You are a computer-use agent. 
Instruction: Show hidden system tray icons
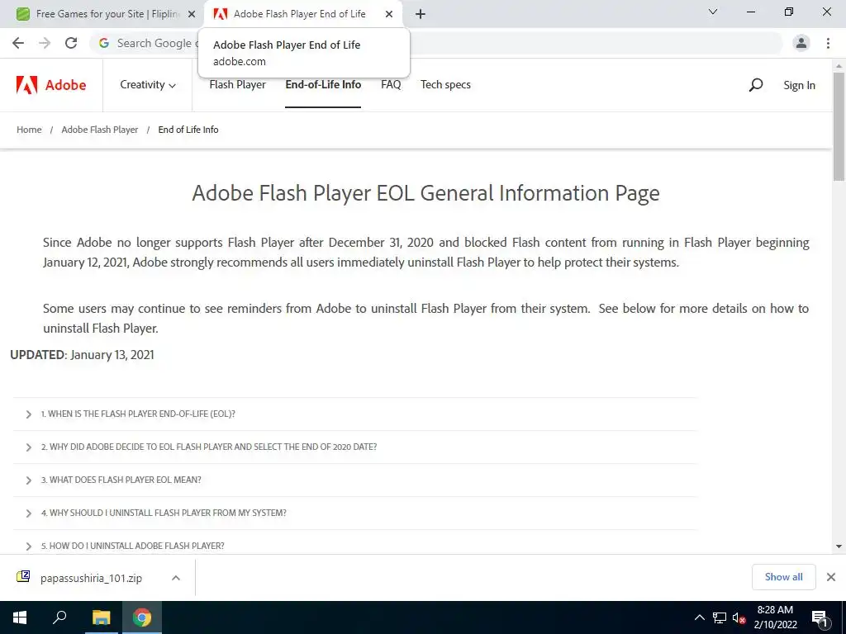699,617
